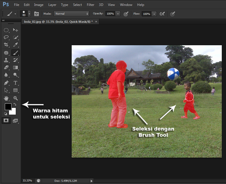Select the Crop tool
Image resolution: width=226 pixels, height=184 pixels.
6,45
